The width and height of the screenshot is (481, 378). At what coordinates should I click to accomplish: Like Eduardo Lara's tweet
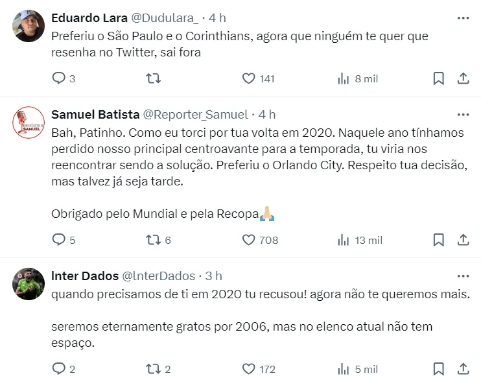[x=248, y=78]
